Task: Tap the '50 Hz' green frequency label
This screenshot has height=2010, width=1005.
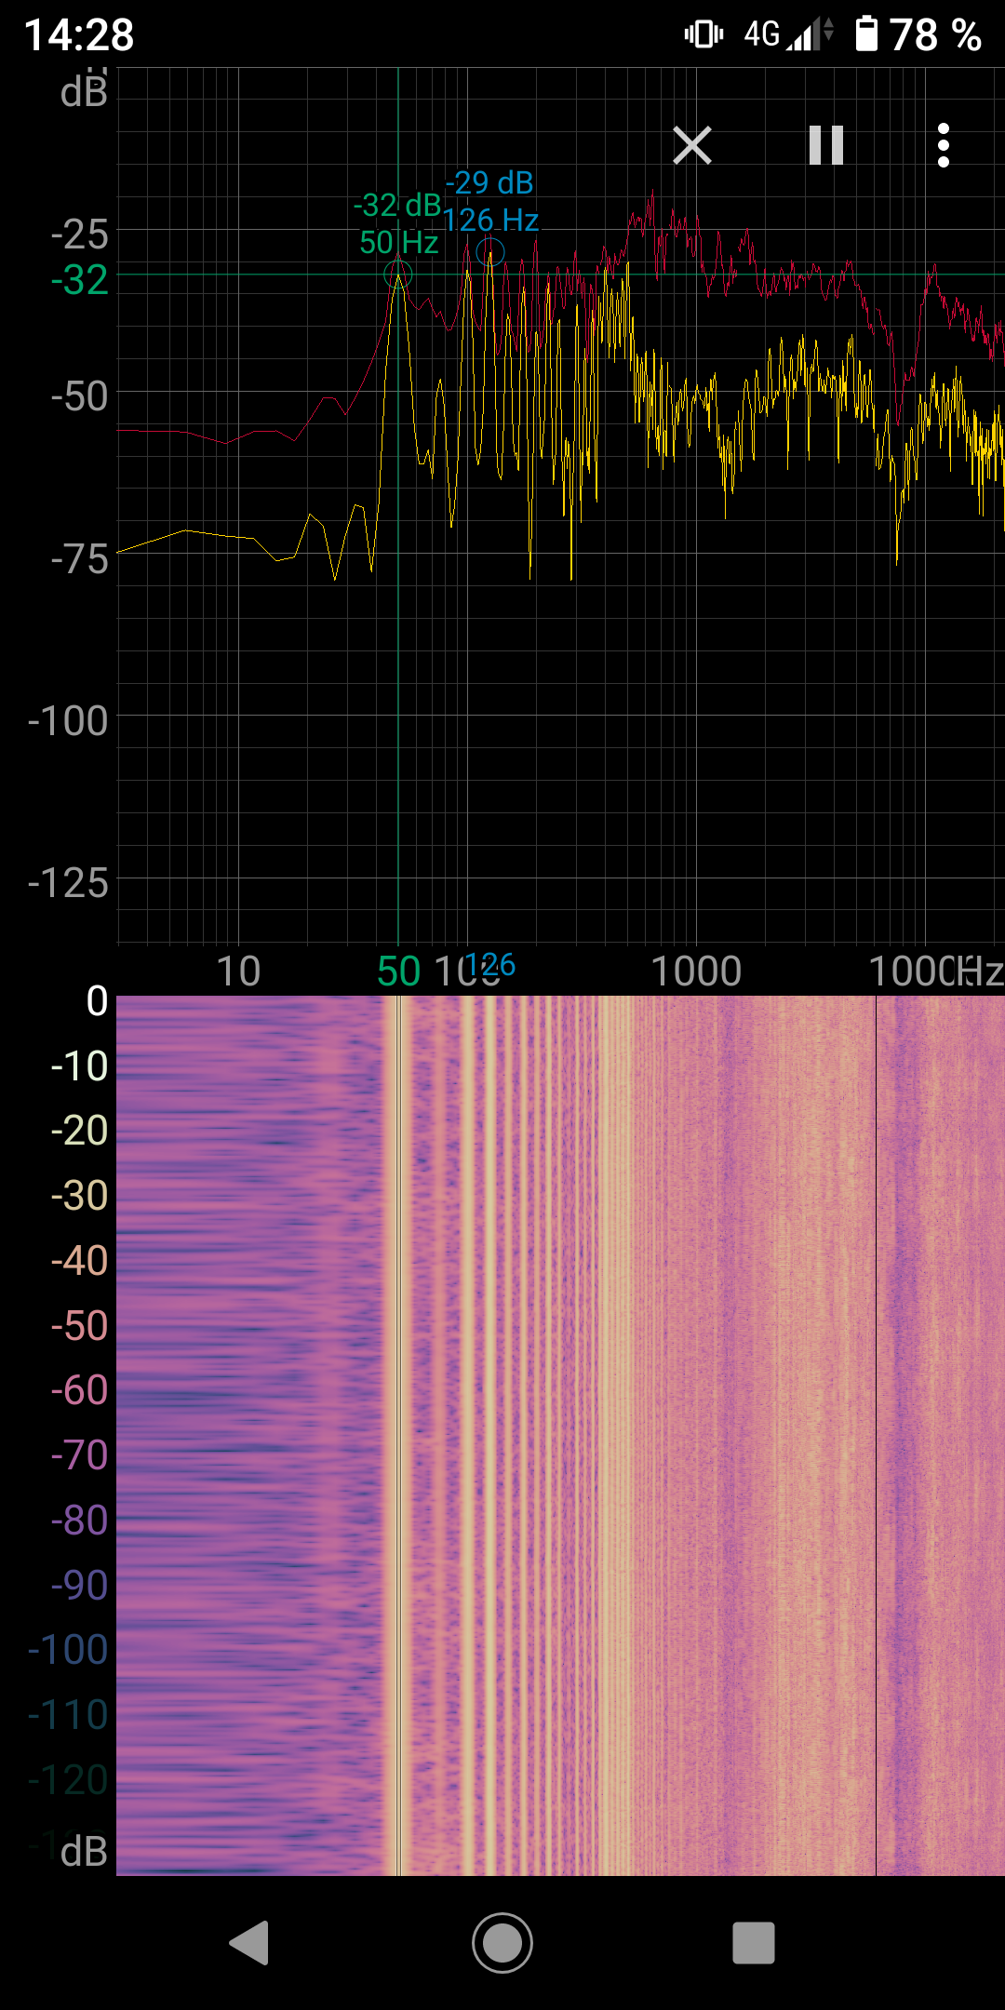Action: 398,242
